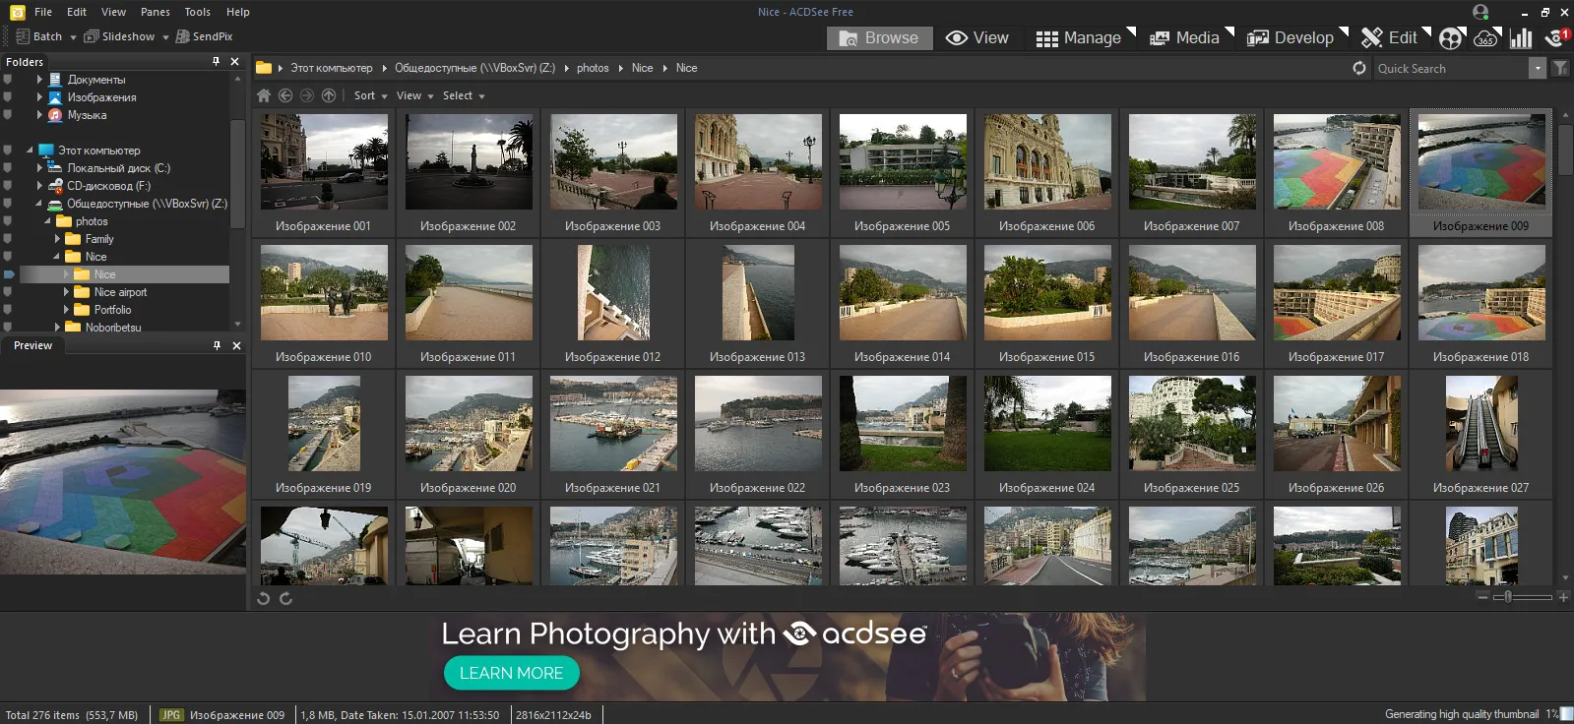
Task: Toggle Easy-Select marker next to Nice airport folder
Action: pyautogui.click(x=8, y=292)
